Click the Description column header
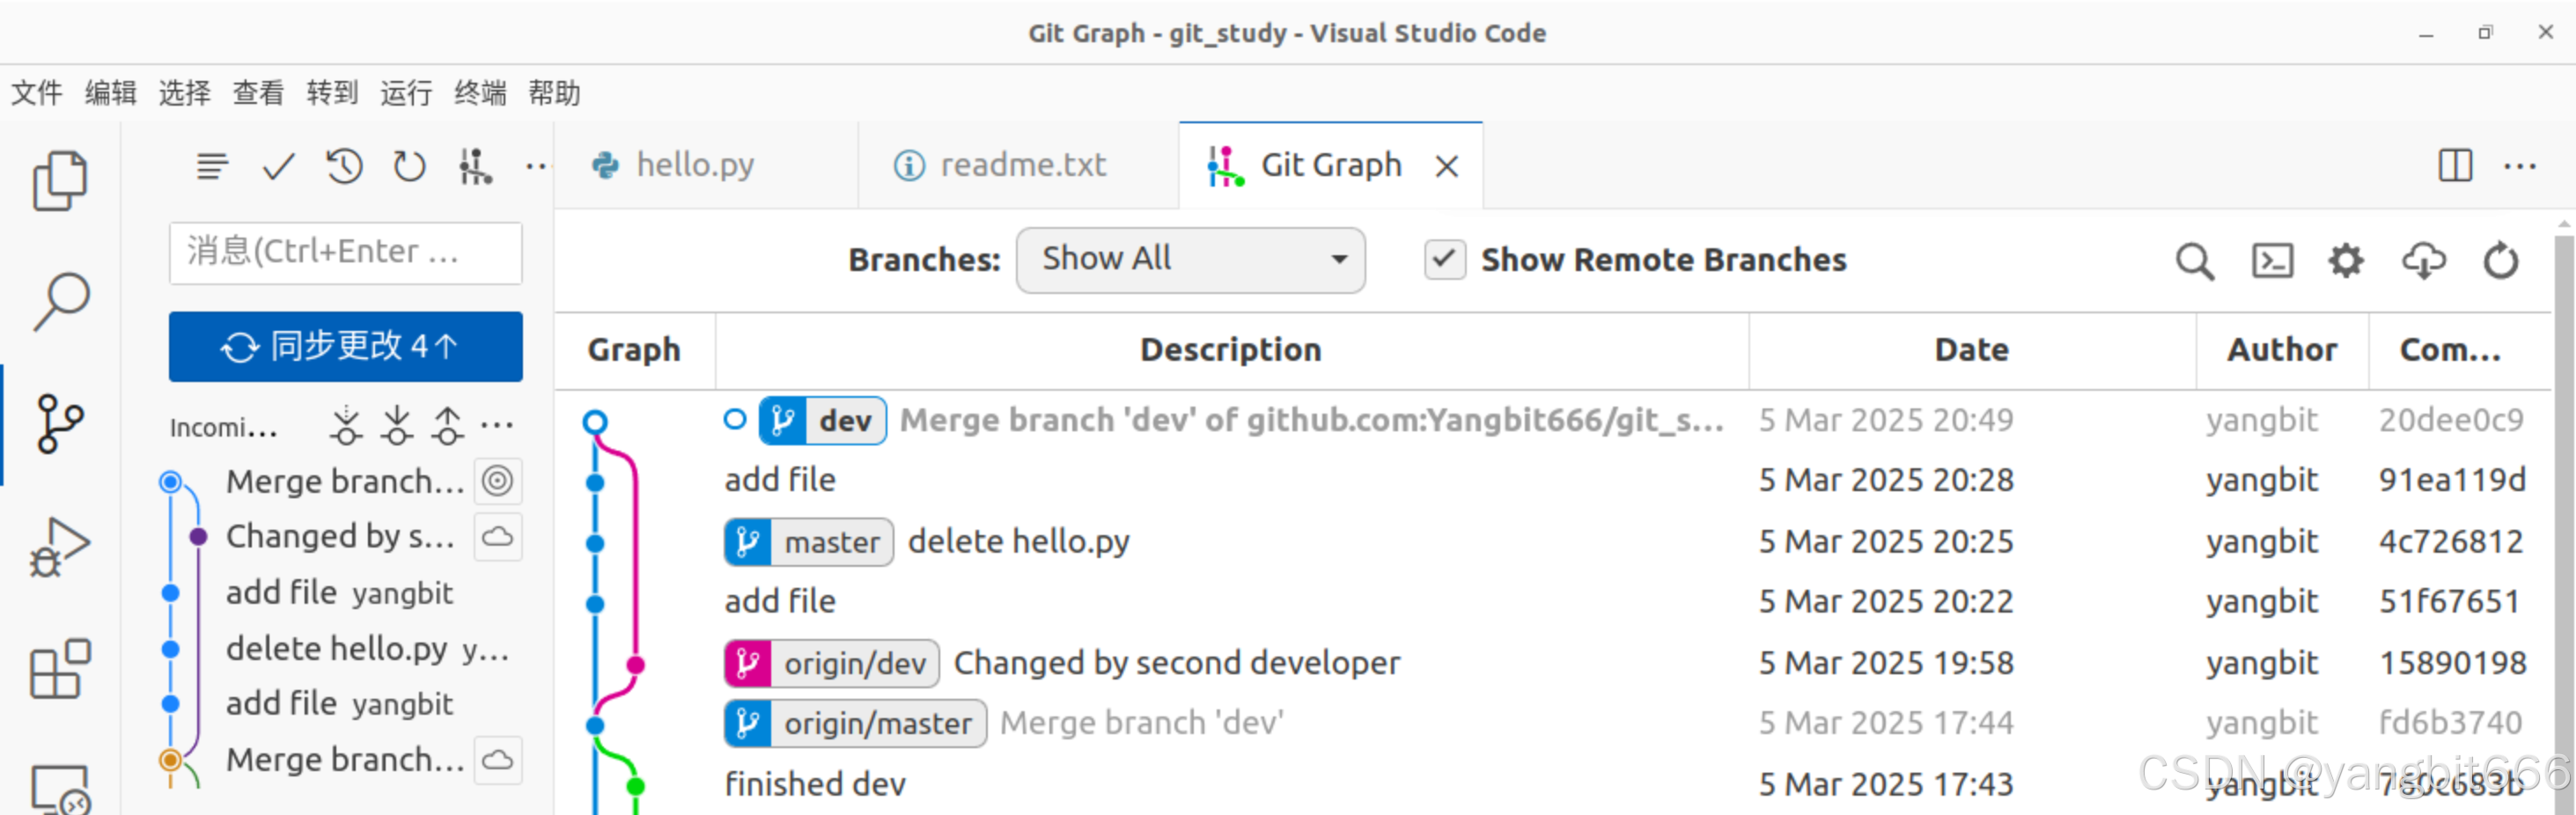The height and width of the screenshot is (815, 2576). click(x=1231, y=350)
